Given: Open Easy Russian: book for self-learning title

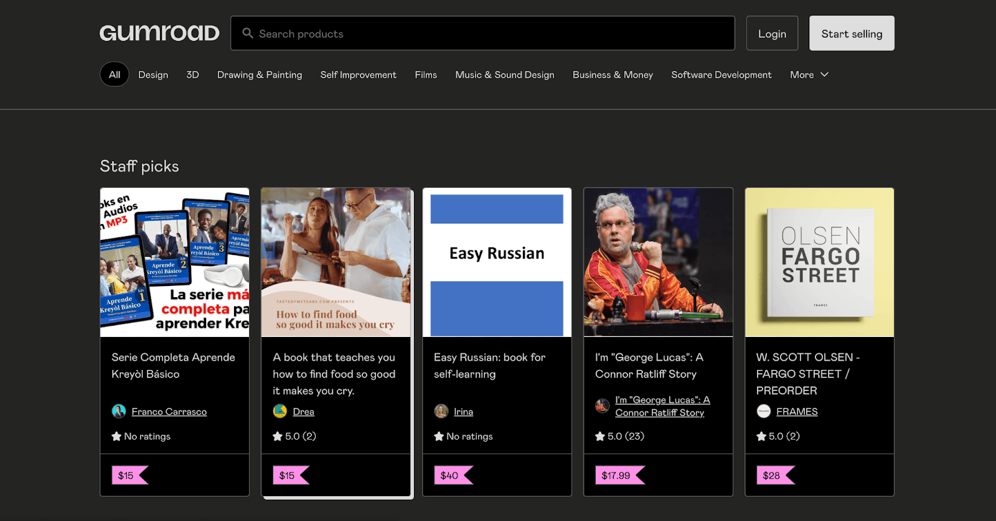Looking at the screenshot, I should click(490, 366).
